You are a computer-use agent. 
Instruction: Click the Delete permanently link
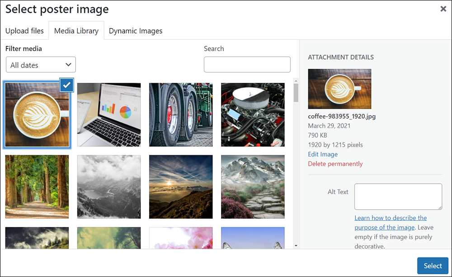(335, 164)
